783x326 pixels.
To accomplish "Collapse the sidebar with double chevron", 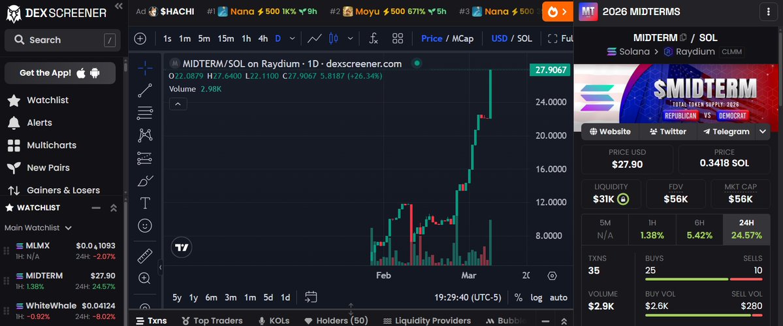I will [118, 6].
